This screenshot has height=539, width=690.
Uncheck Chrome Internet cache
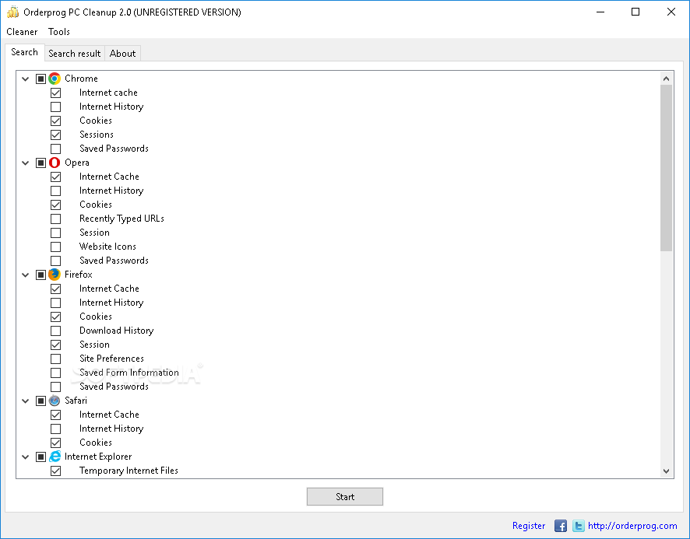[55, 93]
